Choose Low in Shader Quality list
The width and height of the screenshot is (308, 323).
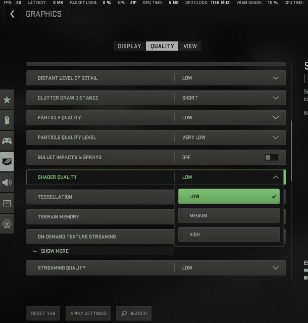click(229, 197)
